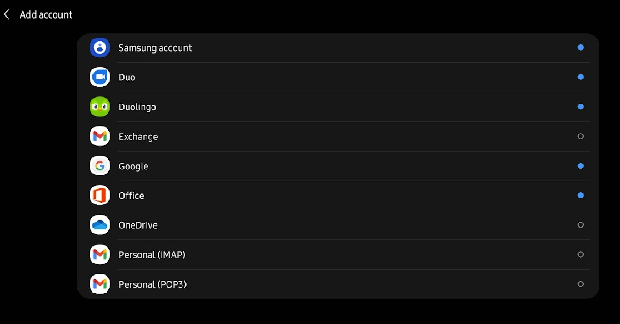This screenshot has height=324, width=620.
Task: Click the empty indicator circle for Exchange
Action: (x=580, y=136)
